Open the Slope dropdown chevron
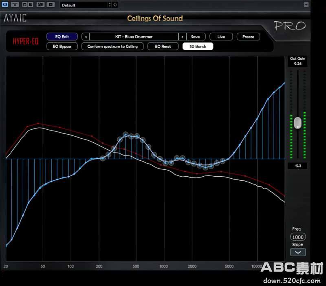The image size is (326, 286). click(298, 252)
